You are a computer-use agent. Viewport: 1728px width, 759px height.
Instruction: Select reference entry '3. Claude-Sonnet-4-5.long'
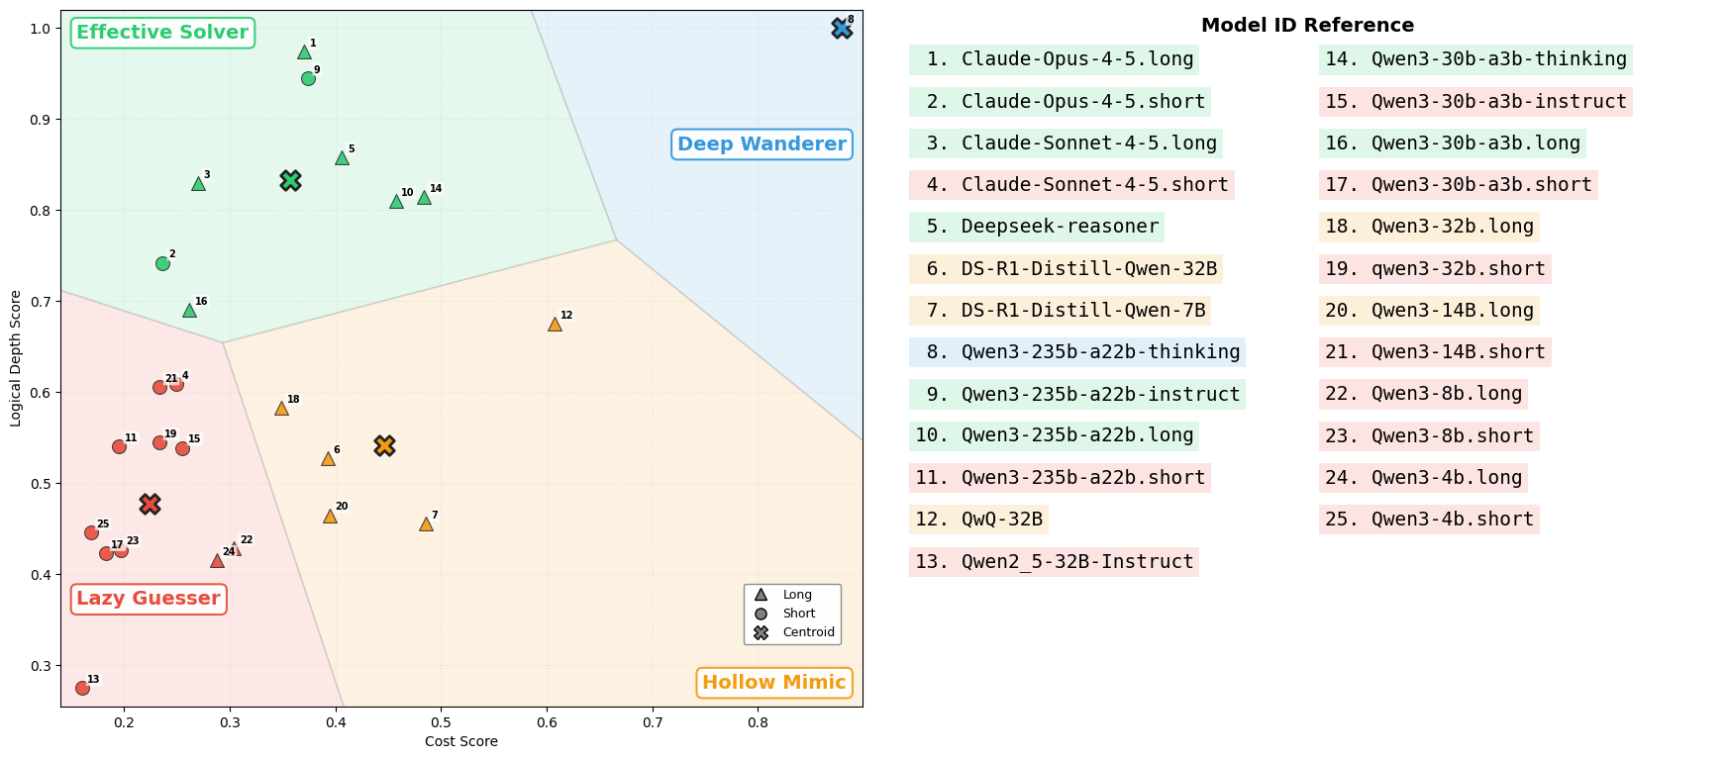pos(1067,143)
